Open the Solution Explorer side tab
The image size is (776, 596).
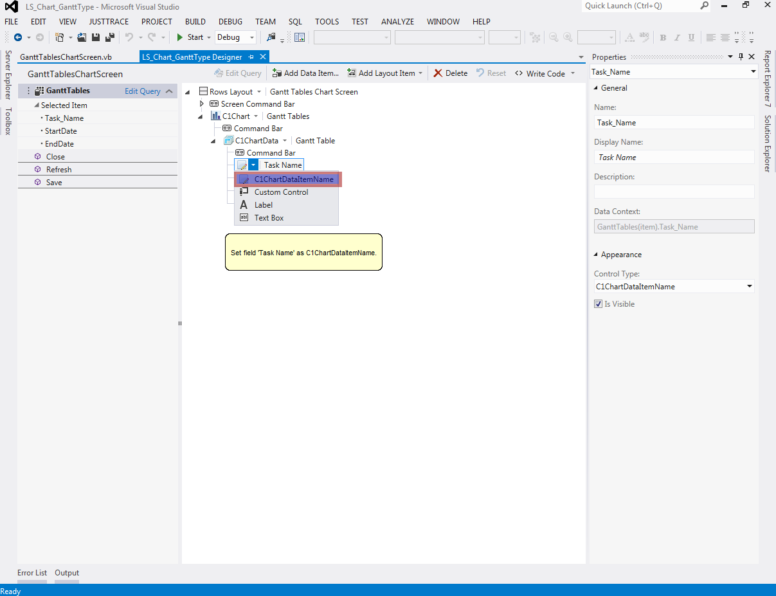pyautogui.click(x=767, y=143)
